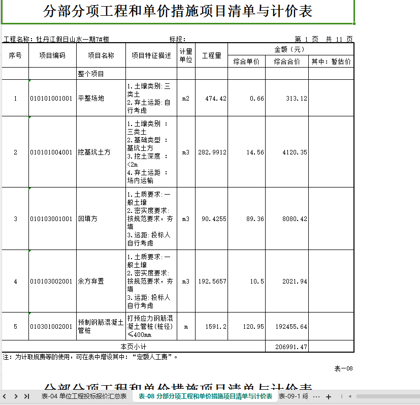The height and width of the screenshot is (405, 420).
Task: Select the 工程量 value 474.42 cell
Action: click(211, 98)
